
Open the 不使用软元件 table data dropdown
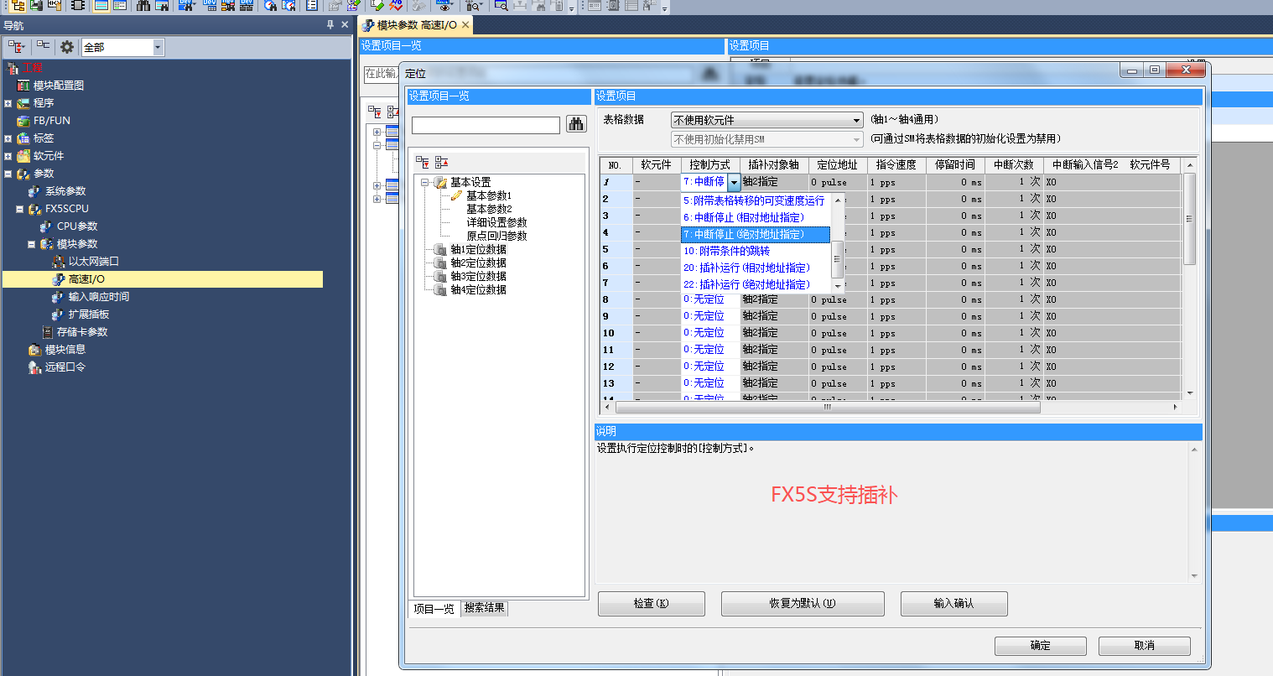coord(856,121)
